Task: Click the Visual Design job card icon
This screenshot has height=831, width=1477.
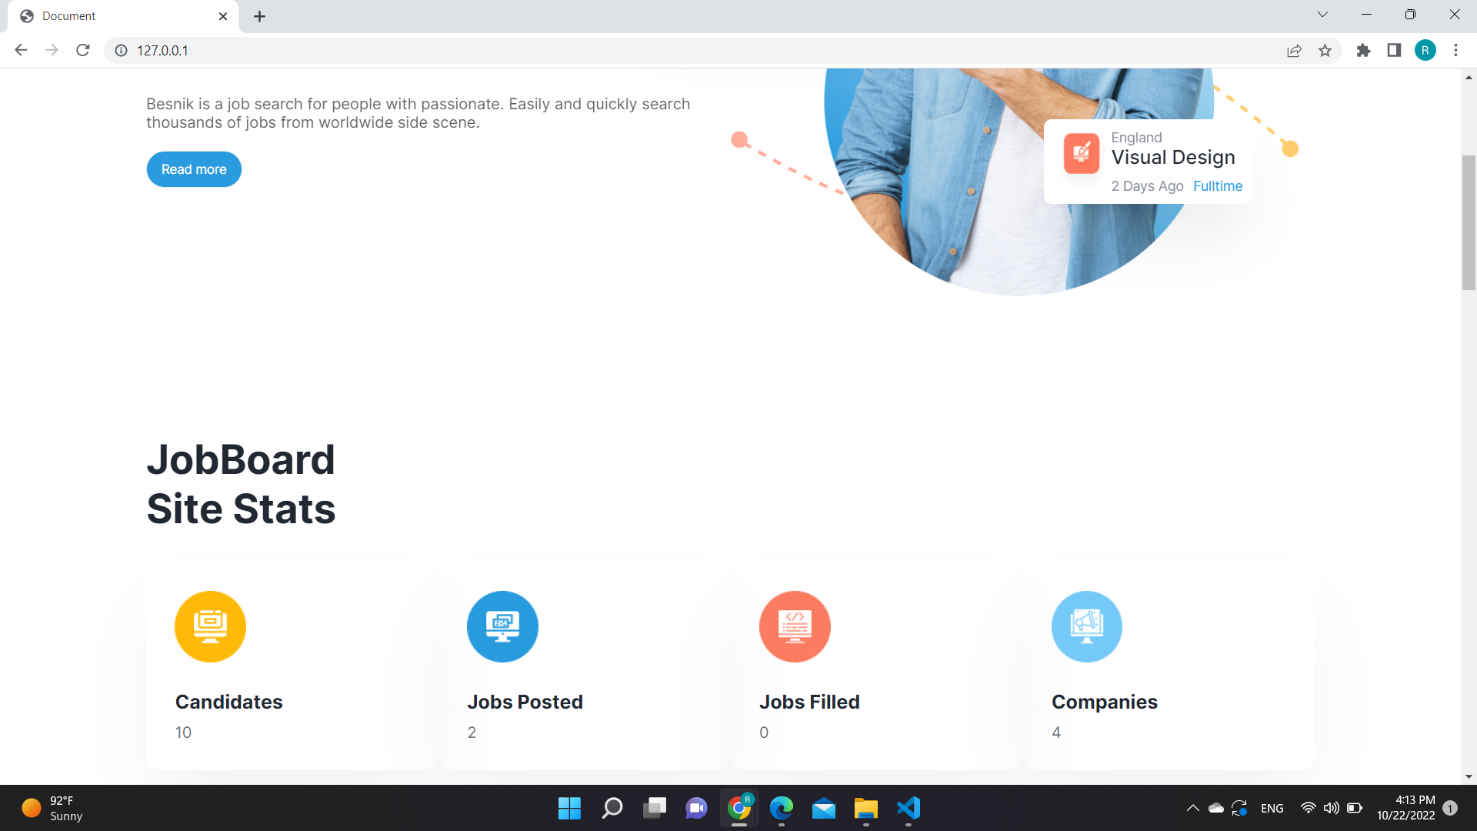Action: [x=1080, y=153]
